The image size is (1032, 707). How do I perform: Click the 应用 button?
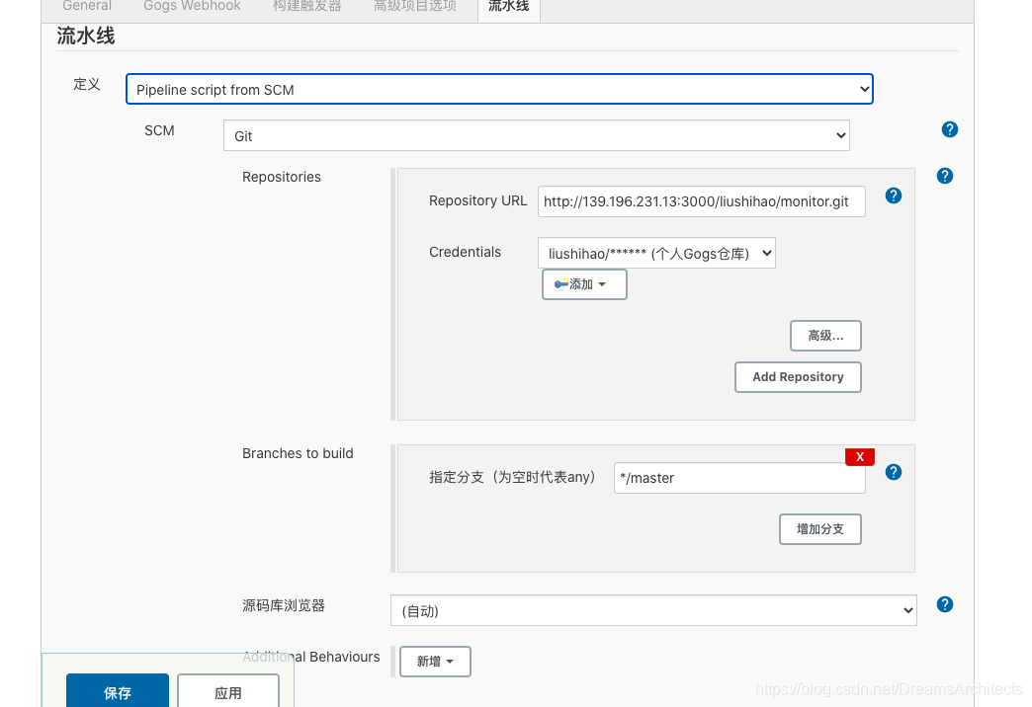[227, 692]
